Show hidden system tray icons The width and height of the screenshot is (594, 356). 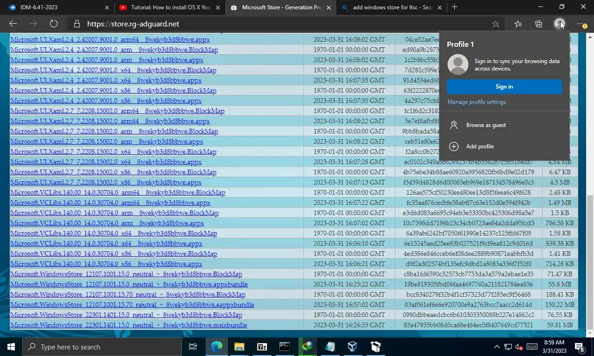(497, 347)
